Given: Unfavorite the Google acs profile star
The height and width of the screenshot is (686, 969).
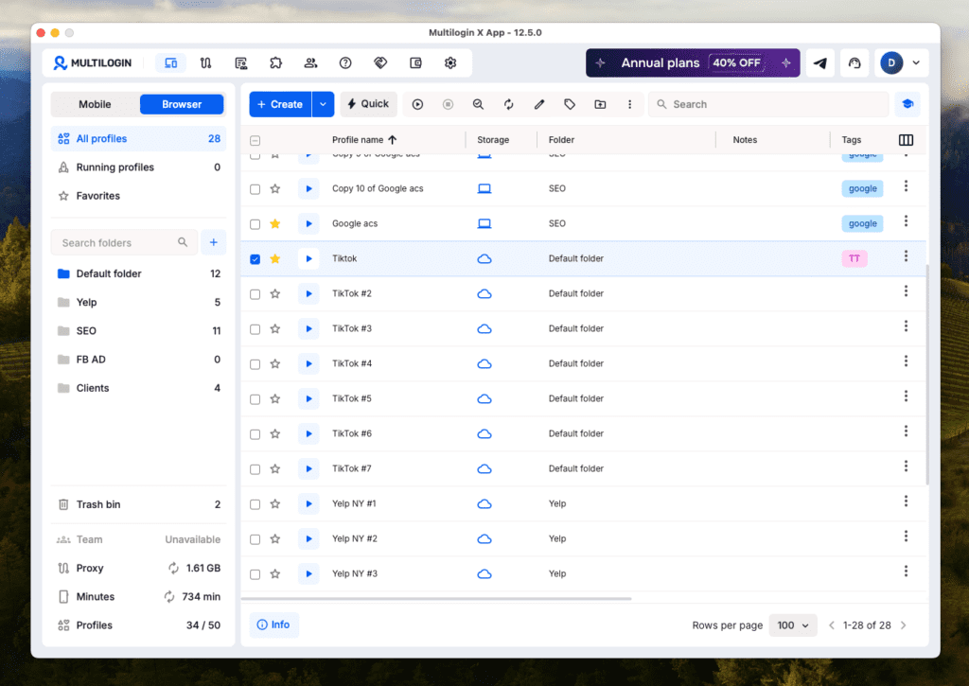Looking at the screenshot, I should click(x=275, y=223).
